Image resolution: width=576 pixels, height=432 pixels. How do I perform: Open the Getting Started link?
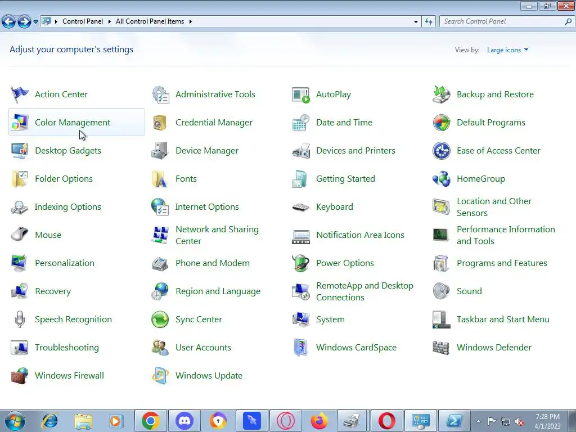346,178
